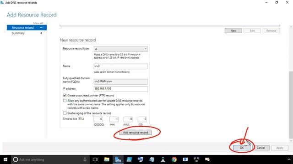Open Cortana Ask me anything search box
The width and height of the screenshot is (293, 164).
[x=50, y=159]
